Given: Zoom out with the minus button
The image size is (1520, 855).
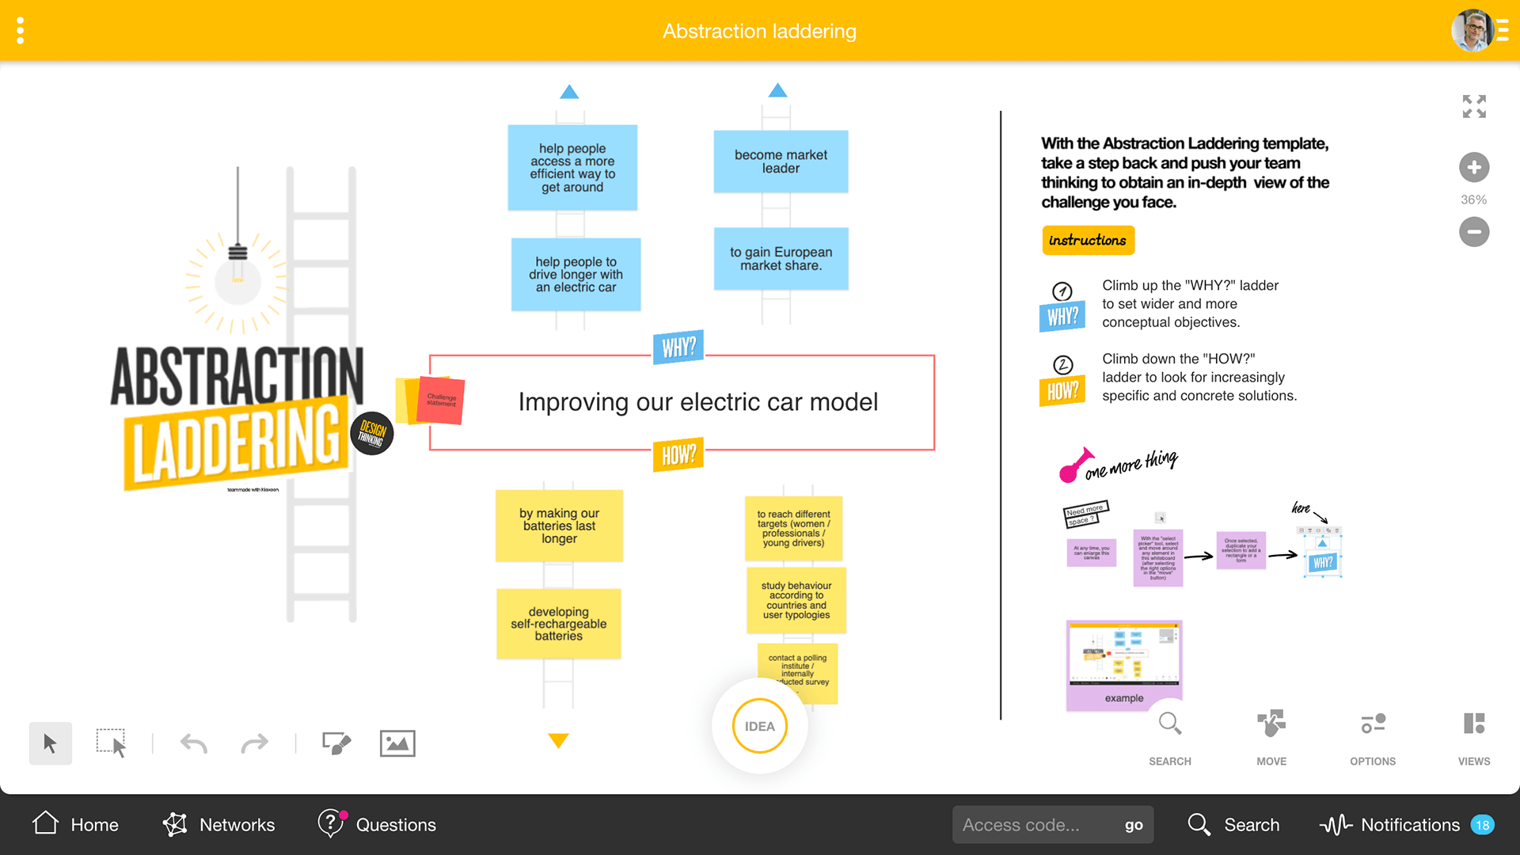Looking at the screenshot, I should coord(1474,232).
